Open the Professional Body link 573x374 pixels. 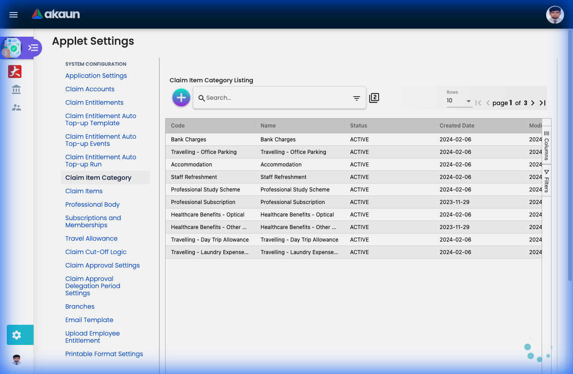click(92, 204)
